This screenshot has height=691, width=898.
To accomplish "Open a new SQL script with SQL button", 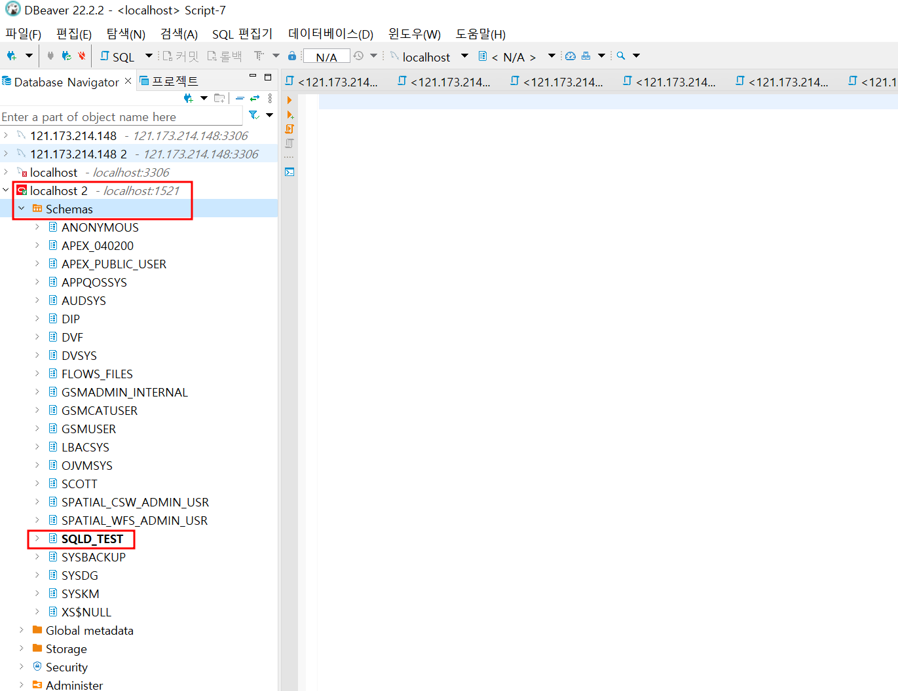I will click(x=117, y=57).
